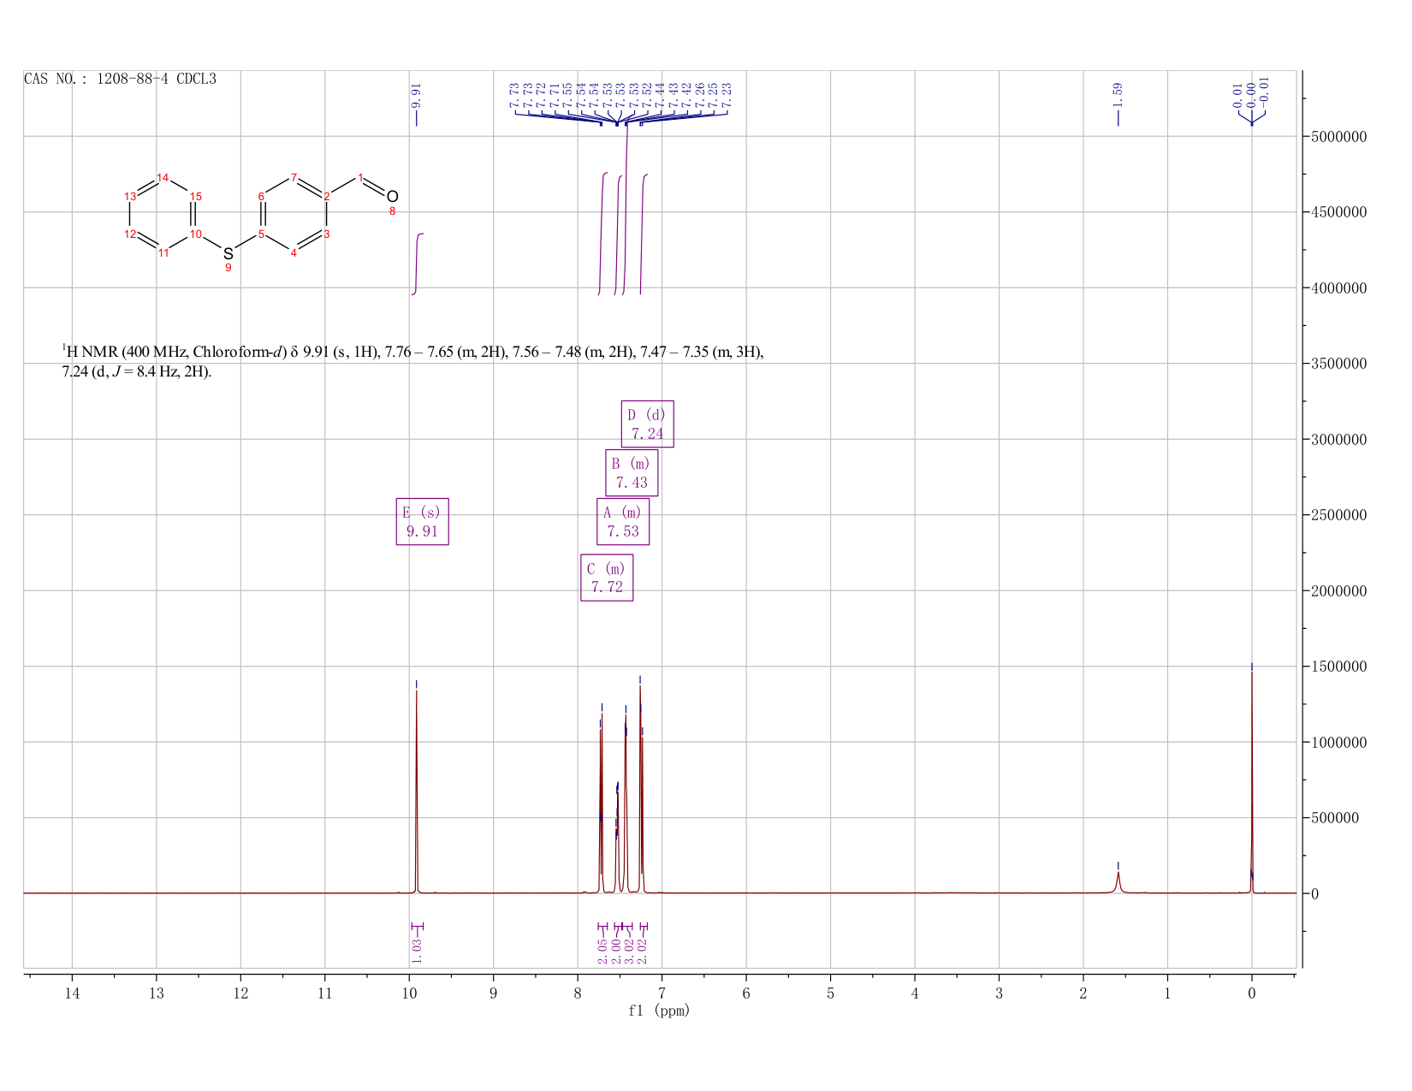Screen dimensions: 1412x1091
Task: Click the 7 tick label on the ppm axis
Action: (662, 993)
